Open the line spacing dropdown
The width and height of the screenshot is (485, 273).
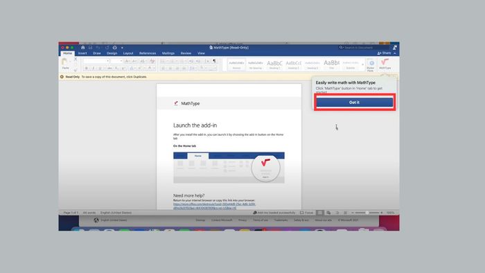193,69
